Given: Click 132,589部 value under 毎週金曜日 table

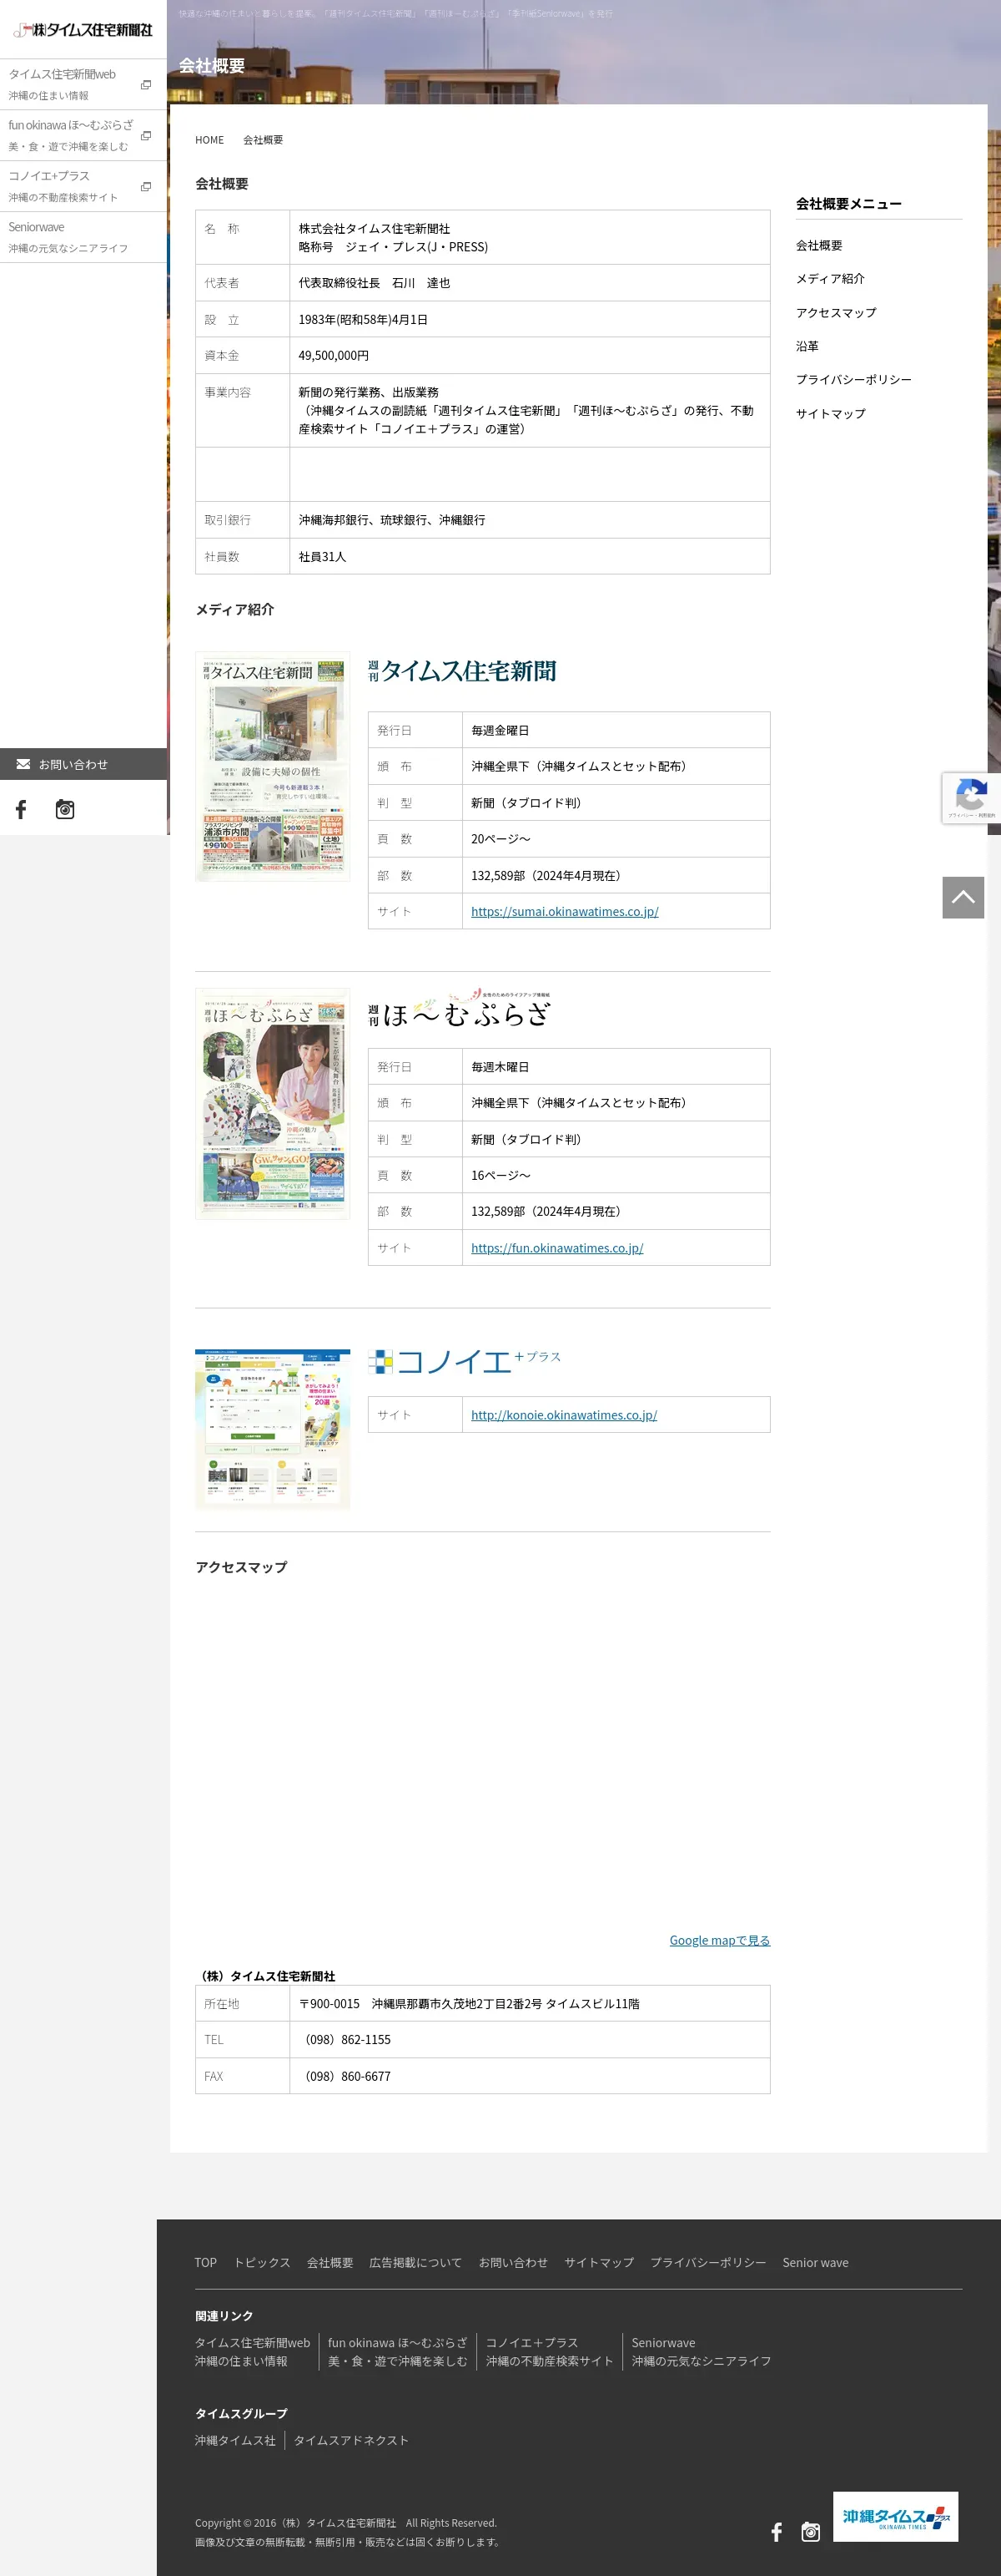Looking at the screenshot, I should 546,875.
